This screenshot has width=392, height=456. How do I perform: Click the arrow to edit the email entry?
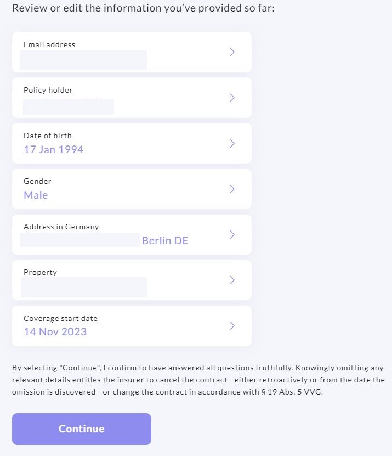coord(231,52)
